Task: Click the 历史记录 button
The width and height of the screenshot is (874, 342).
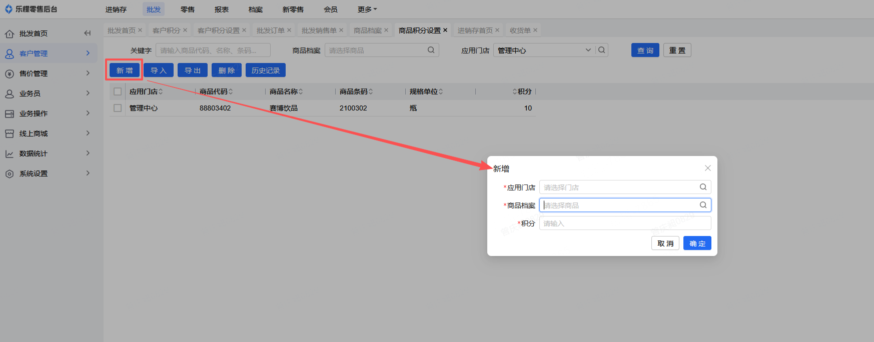Action: pos(266,70)
